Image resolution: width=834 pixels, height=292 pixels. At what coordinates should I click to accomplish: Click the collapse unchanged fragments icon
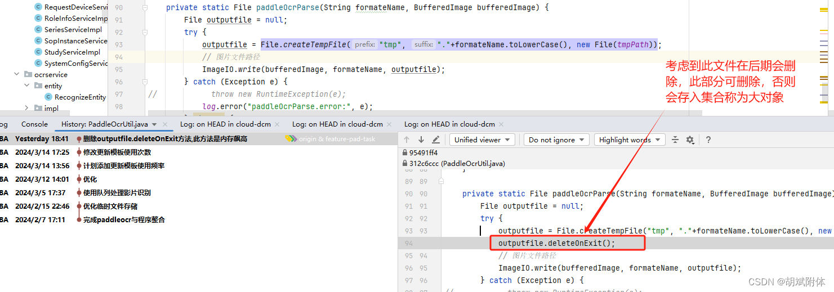tap(675, 140)
